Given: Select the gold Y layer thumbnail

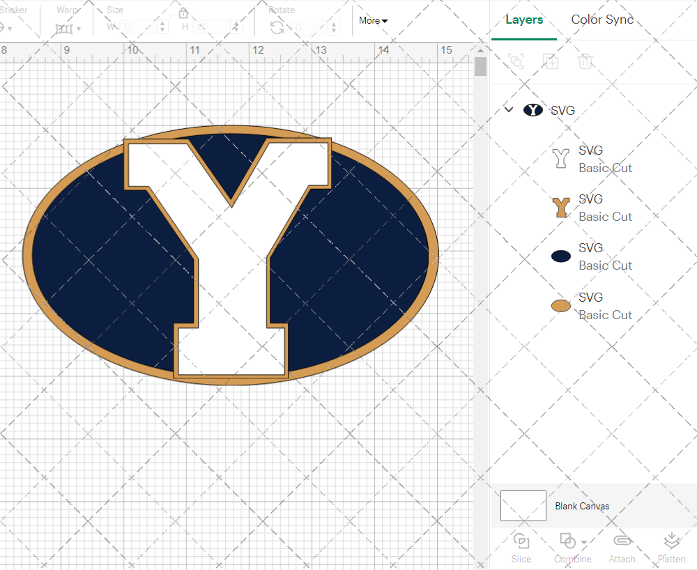Looking at the screenshot, I should [x=561, y=207].
